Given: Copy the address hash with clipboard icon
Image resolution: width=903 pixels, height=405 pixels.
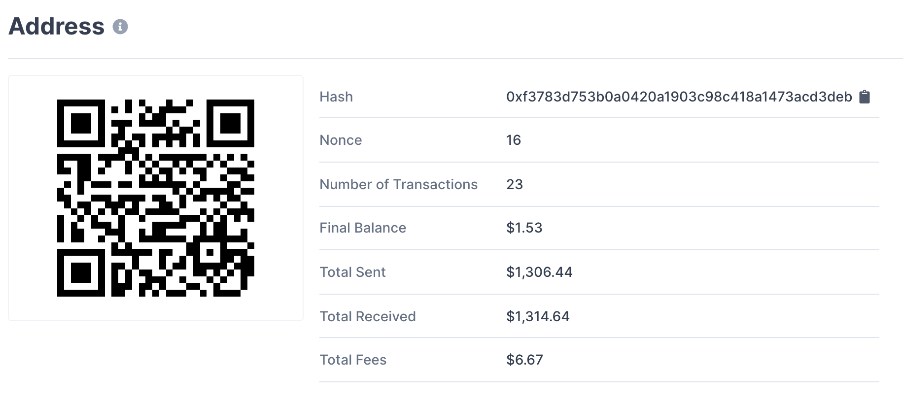Looking at the screenshot, I should tap(865, 97).
